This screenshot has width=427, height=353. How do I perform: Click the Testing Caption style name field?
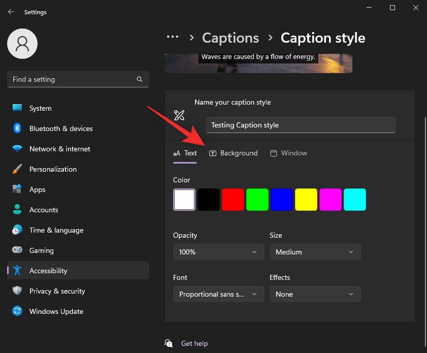pos(301,125)
